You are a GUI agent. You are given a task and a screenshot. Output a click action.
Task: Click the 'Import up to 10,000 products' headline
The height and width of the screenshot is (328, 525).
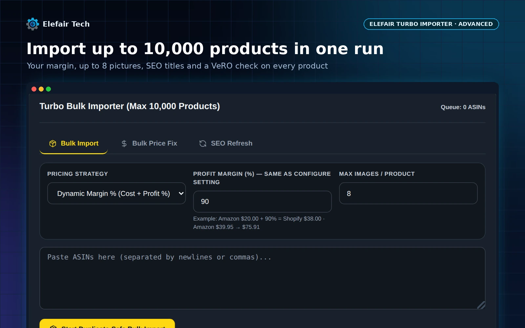click(205, 49)
